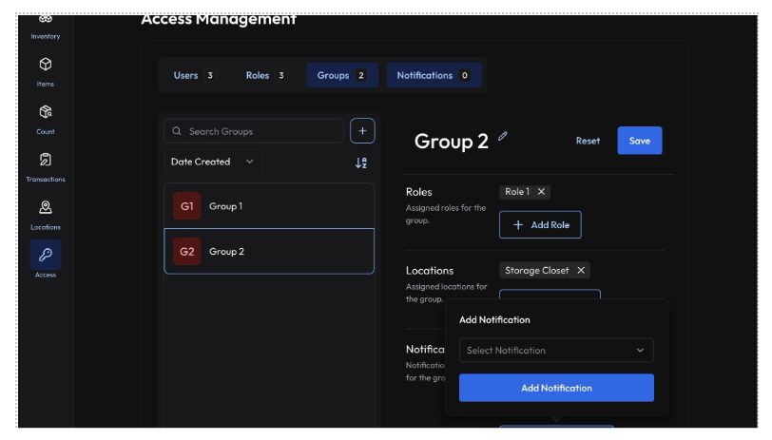This screenshot has height=440, width=772.
Task: Click the Add Role button
Action: tap(540, 225)
